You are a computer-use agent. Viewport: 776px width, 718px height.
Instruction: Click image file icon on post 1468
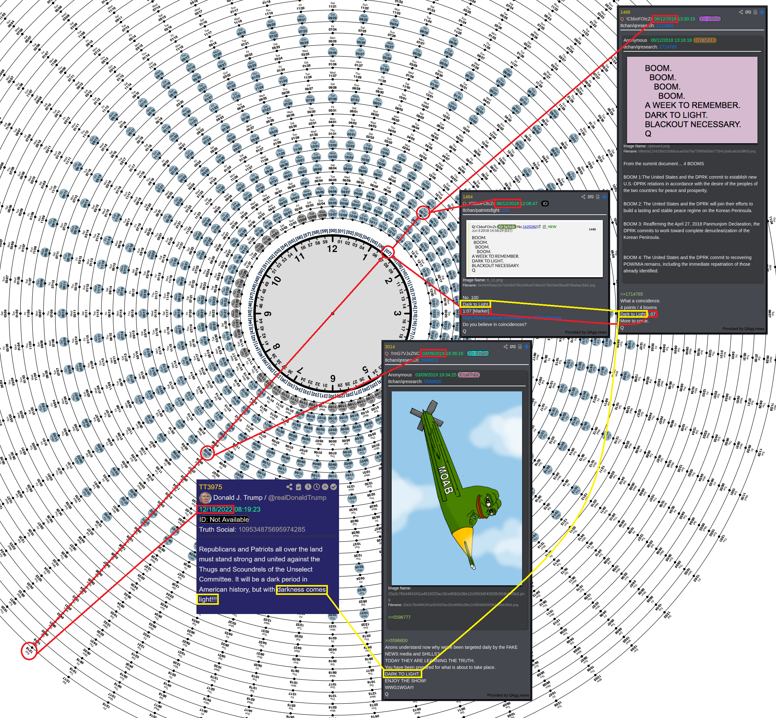pos(755,12)
